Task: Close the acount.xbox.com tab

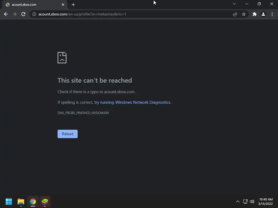Action: coord(63,5)
